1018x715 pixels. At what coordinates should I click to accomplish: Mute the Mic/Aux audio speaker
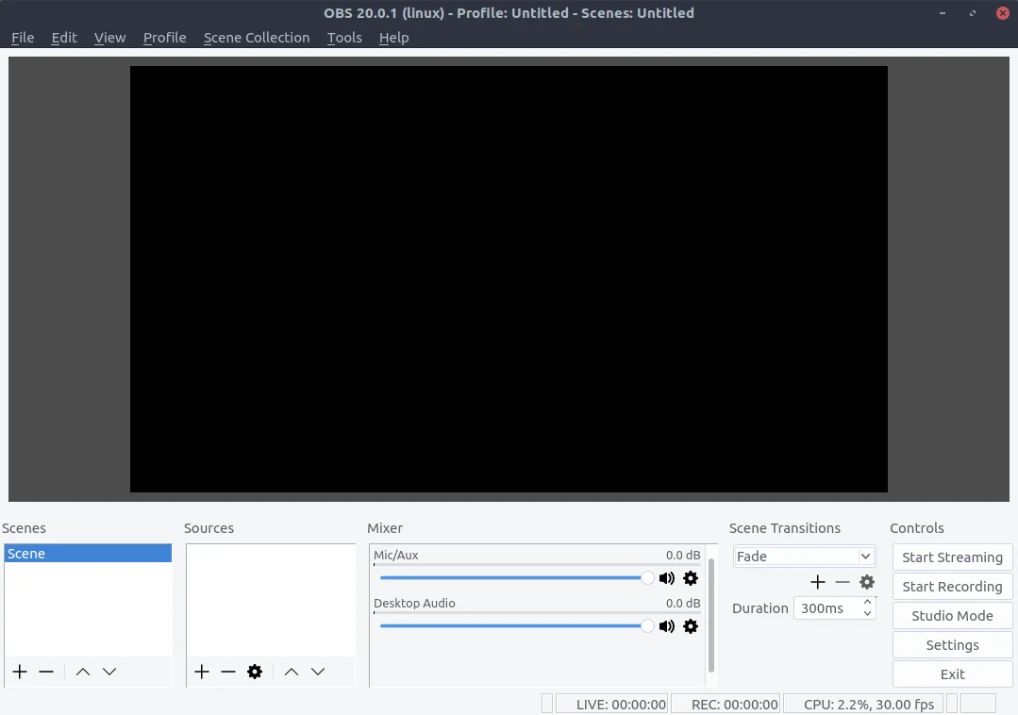click(x=667, y=578)
